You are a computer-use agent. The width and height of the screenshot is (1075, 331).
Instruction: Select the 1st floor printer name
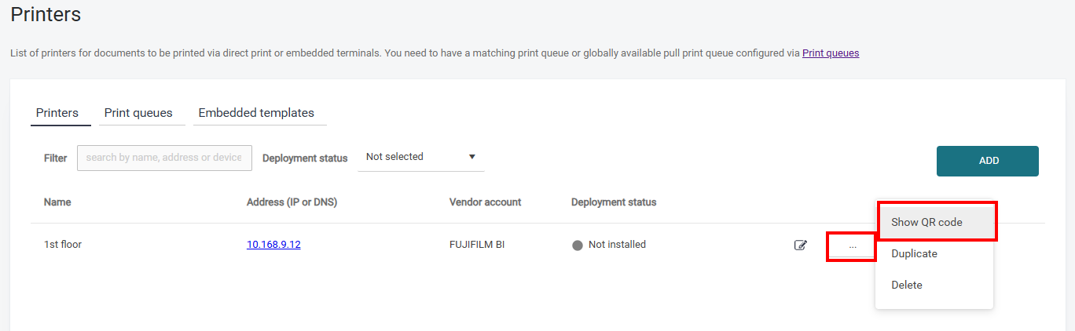[x=63, y=245]
